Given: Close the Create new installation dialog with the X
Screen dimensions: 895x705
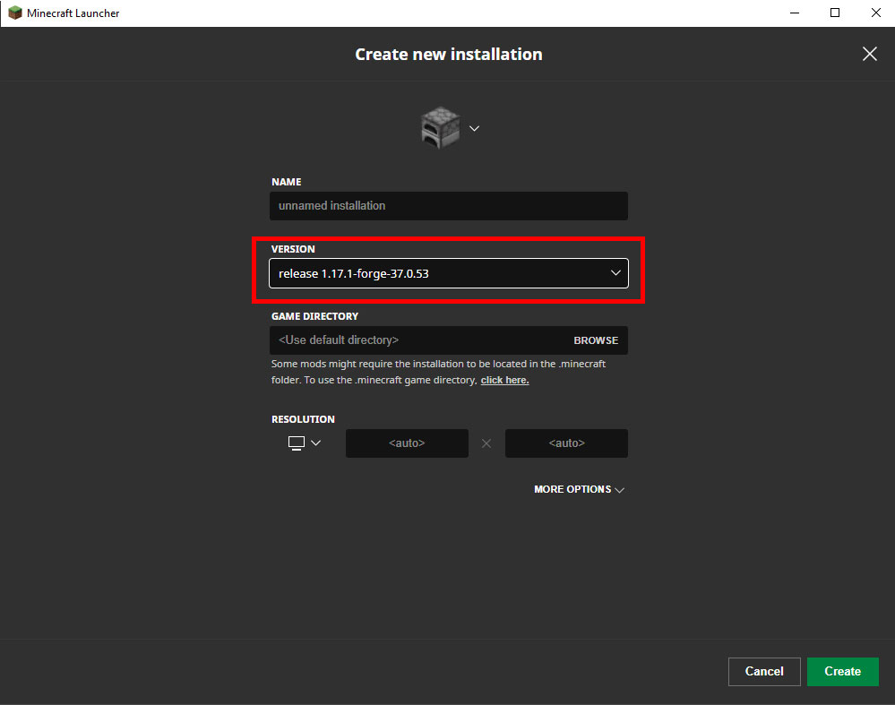Looking at the screenshot, I should pyautogui.click(x=869, y=54).
